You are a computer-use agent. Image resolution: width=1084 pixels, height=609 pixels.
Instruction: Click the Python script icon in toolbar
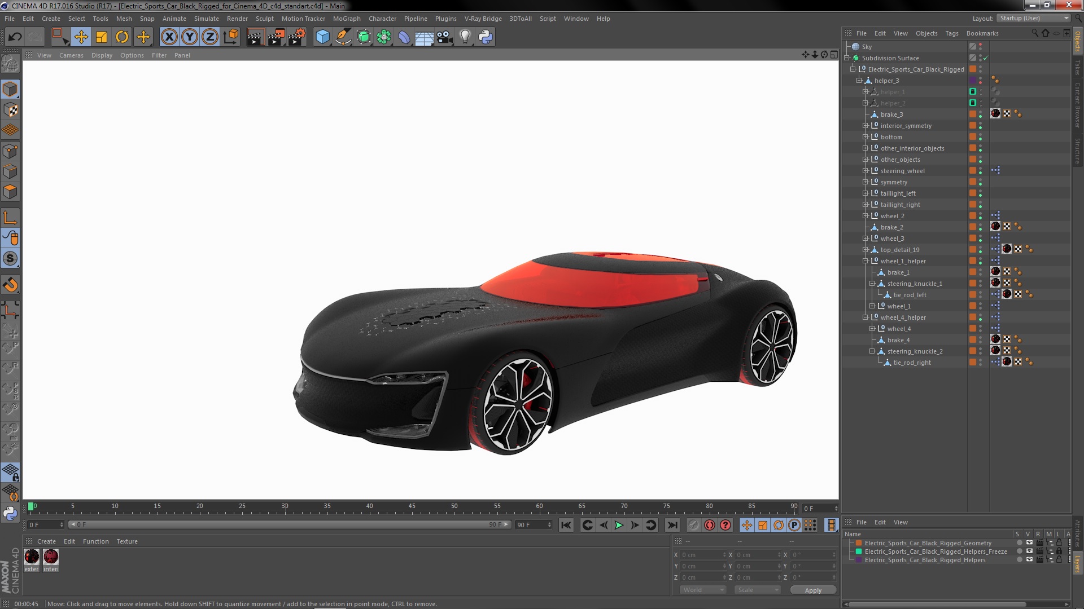coord(486,37)
